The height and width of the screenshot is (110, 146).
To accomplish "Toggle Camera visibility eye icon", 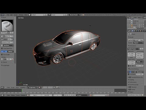I will coord(140,25).
